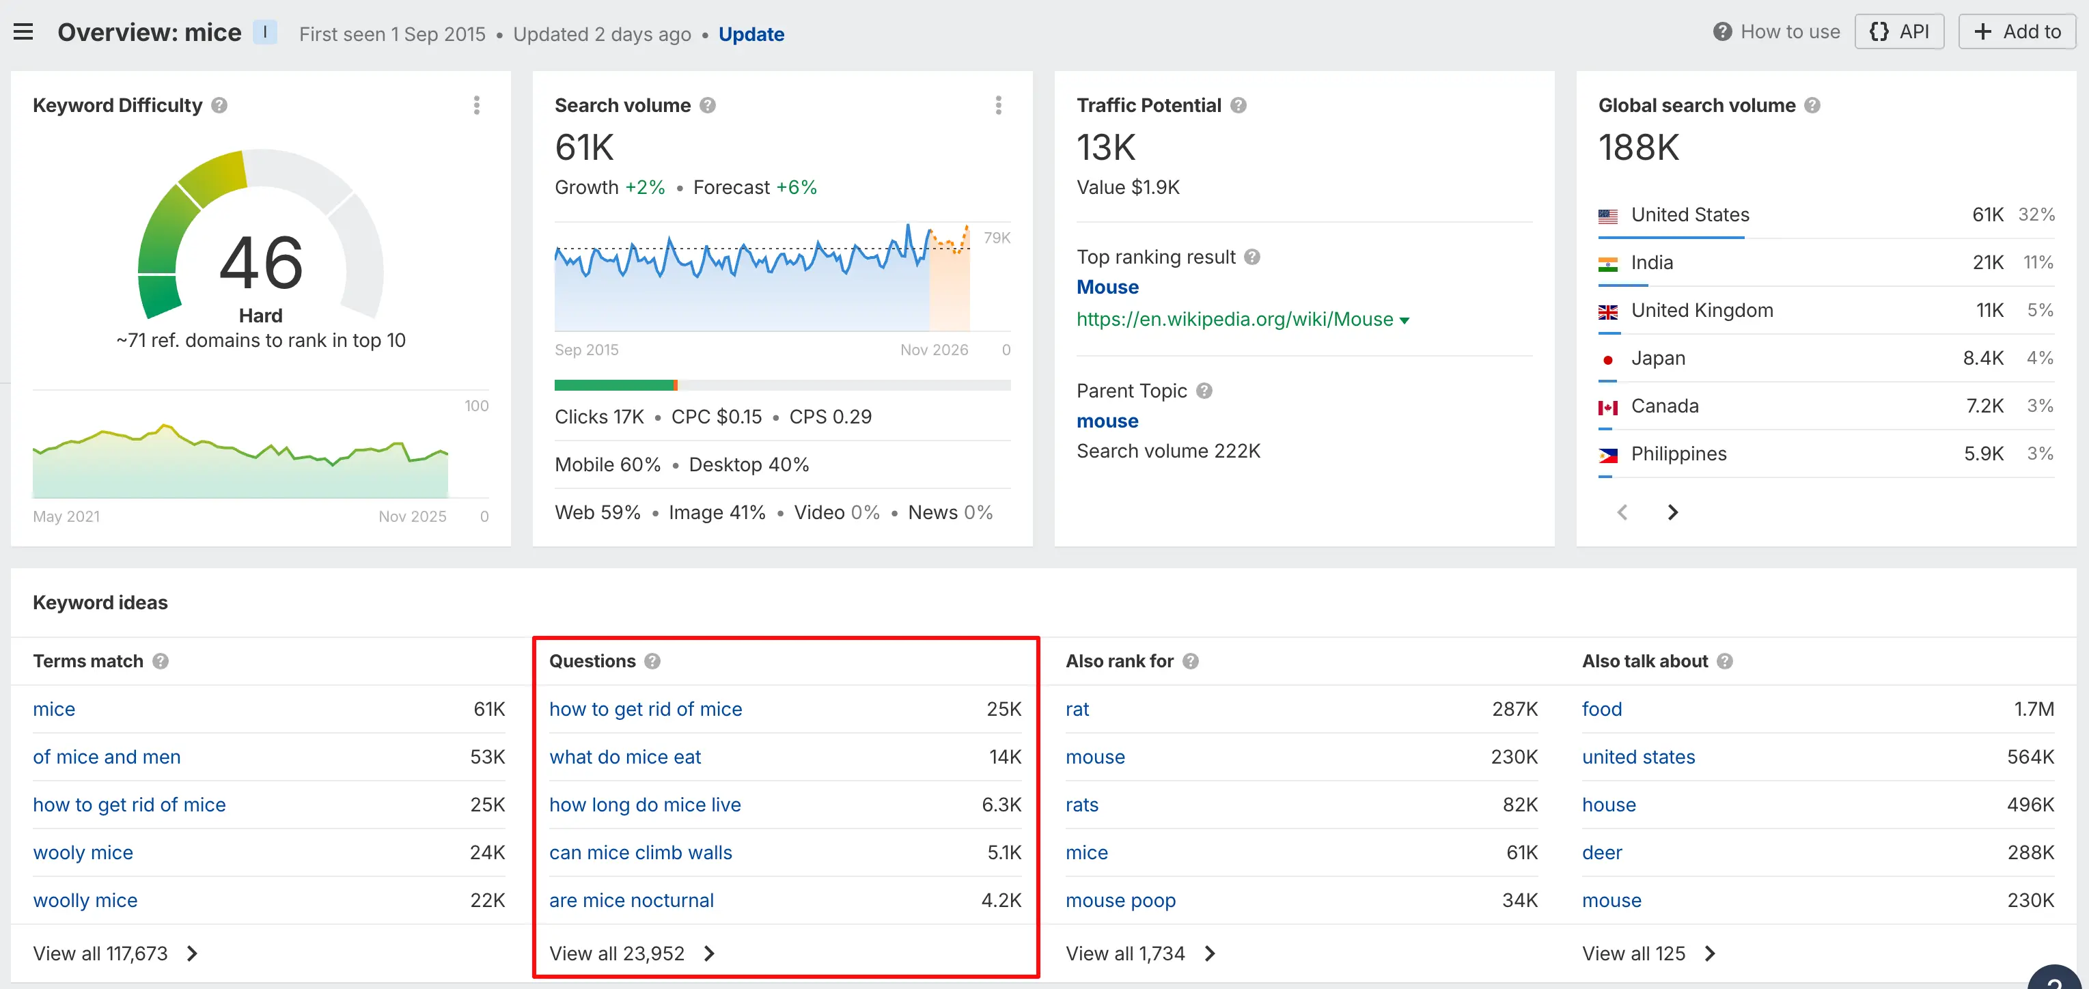Open 'mouse' in Also talk about
The height and width of the screenshot is (989, 2089).
pos(1611,901)
